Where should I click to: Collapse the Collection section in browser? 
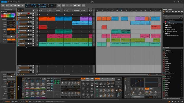pos(164,16)
